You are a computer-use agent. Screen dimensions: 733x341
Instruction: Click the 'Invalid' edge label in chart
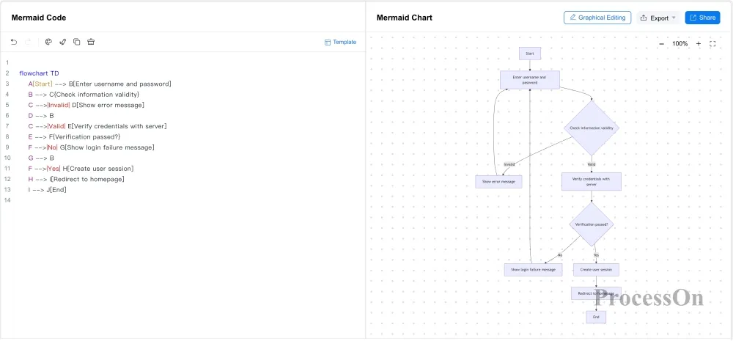coord(509,164)
